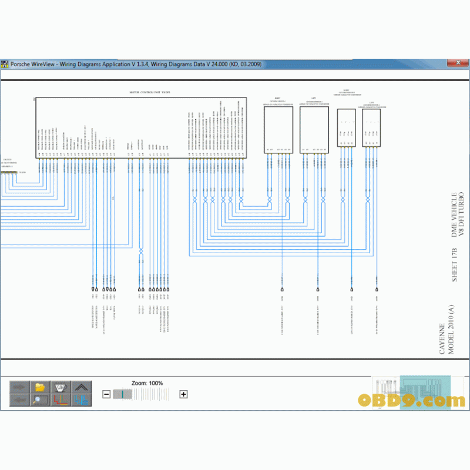
Task: Click the 'MOTOR CONTROL UNIT' diagram label
Action: 150,92
